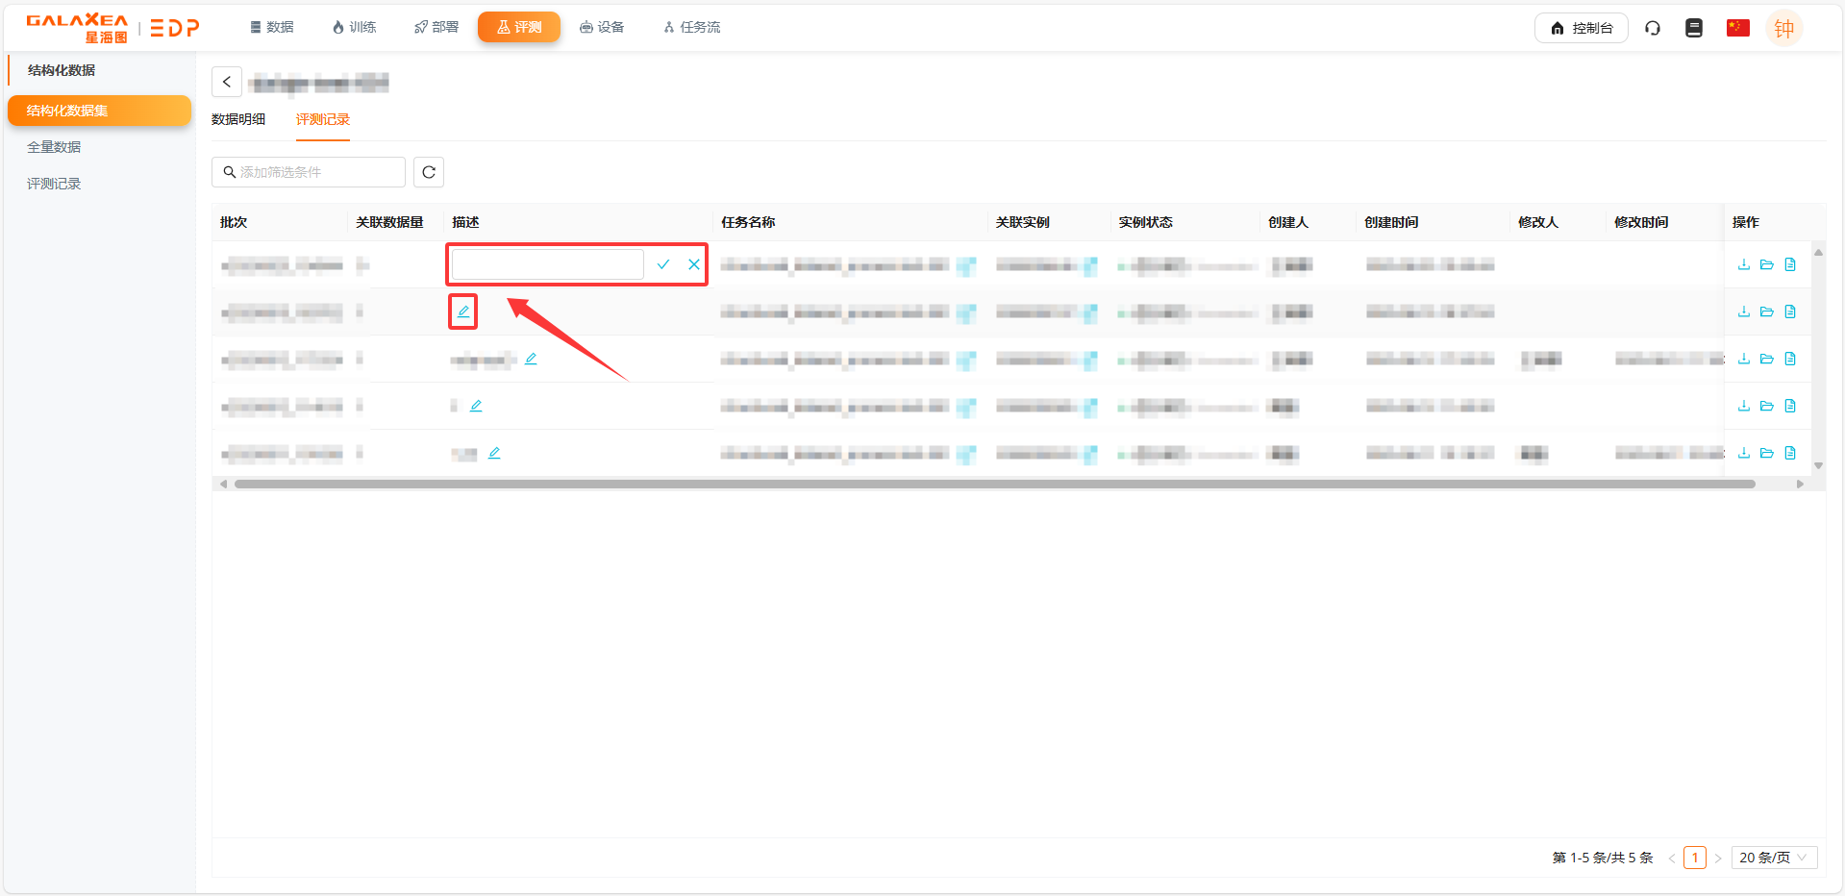Image resolution: width=1845 pixels, height=896 pixels.
Task: Go to page 1 in pagination
Action: click(x=1694, y=858)
